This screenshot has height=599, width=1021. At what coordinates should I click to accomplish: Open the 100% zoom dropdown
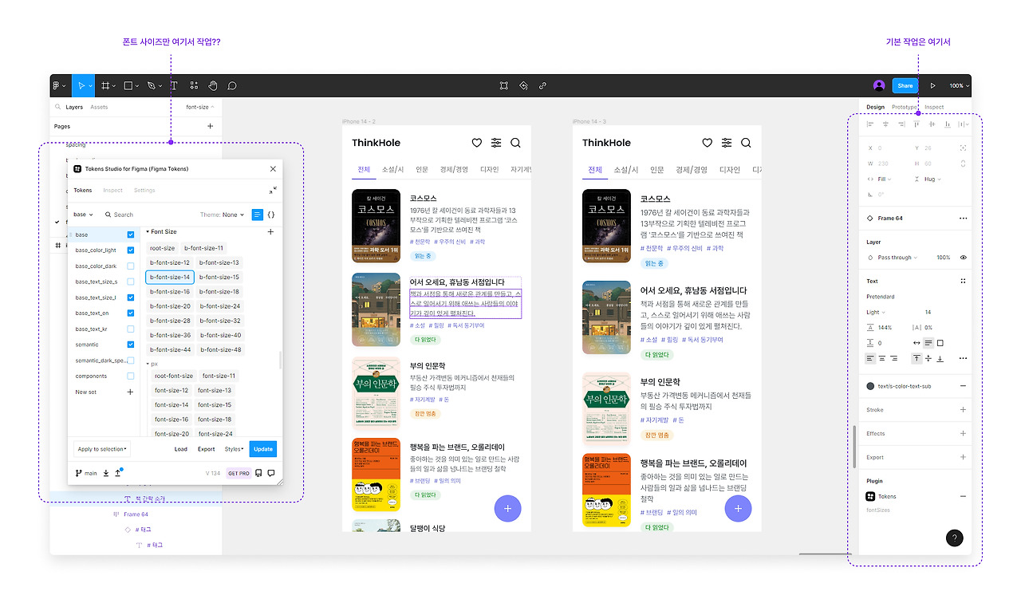(x=957, y=85)
